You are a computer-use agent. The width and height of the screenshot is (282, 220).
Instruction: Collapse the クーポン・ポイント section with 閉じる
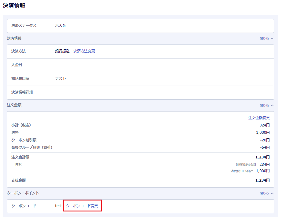click(x=266, y=193)
